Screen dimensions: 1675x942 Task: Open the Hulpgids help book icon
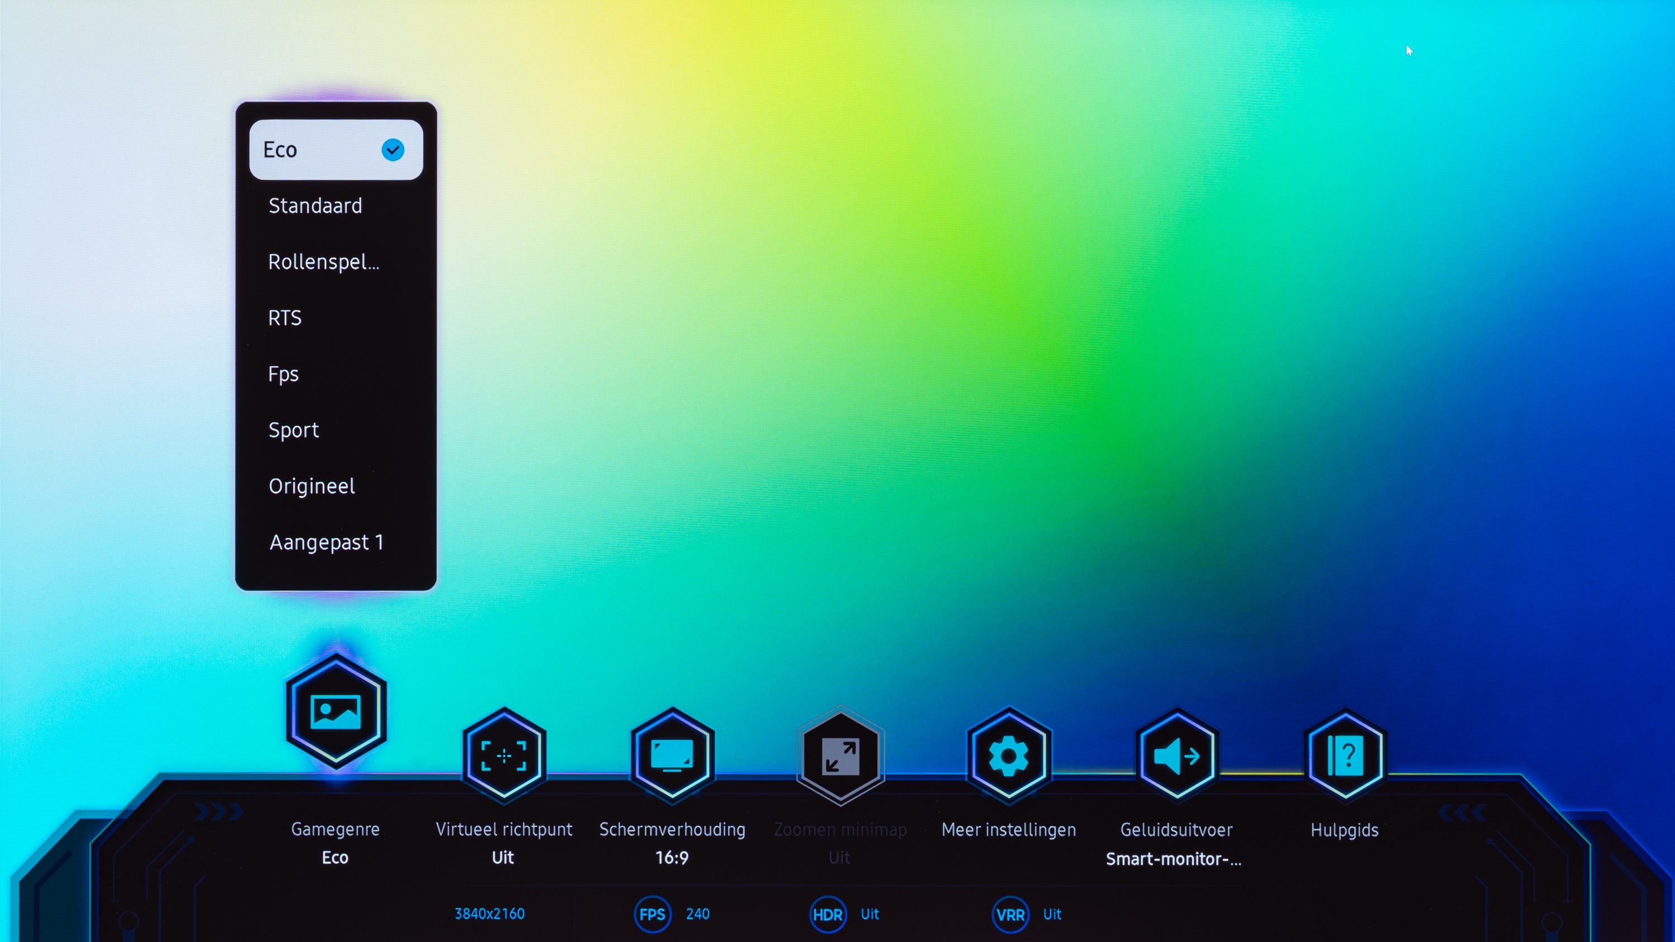(1344, 755)
